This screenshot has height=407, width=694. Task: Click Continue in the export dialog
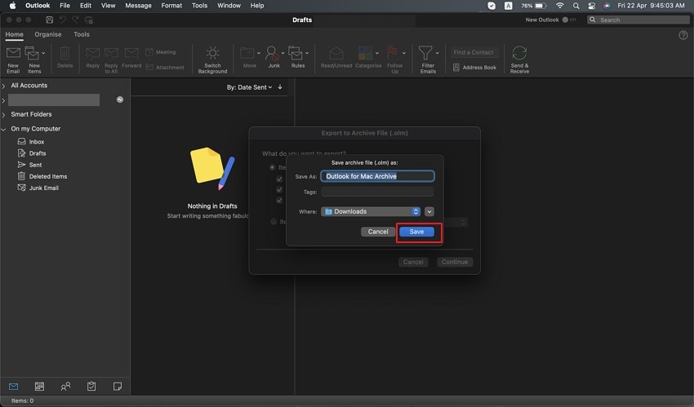pos(455,262)
